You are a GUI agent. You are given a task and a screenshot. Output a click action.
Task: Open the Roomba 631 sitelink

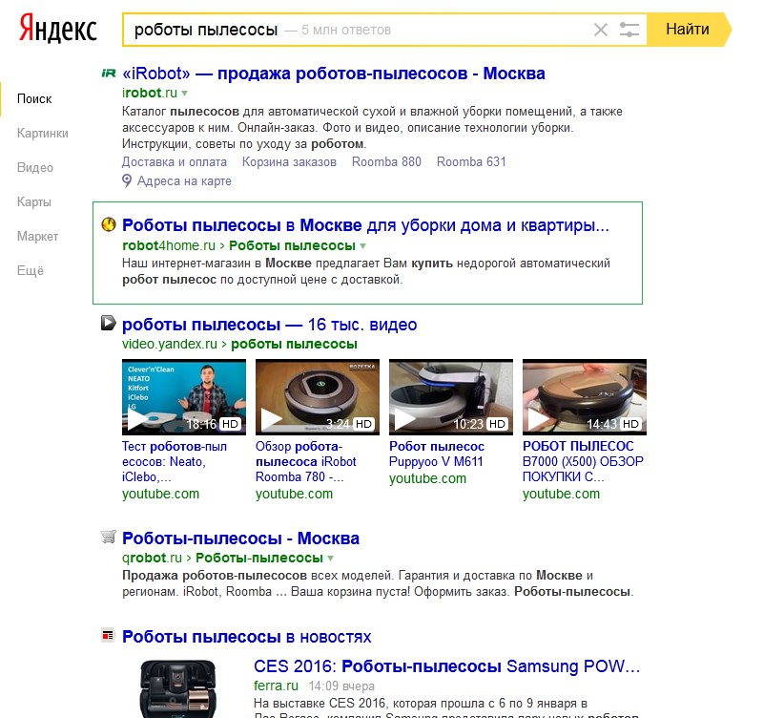pos(471,161)
